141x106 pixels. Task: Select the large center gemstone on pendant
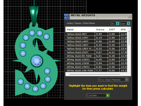(x=37, y=61)
